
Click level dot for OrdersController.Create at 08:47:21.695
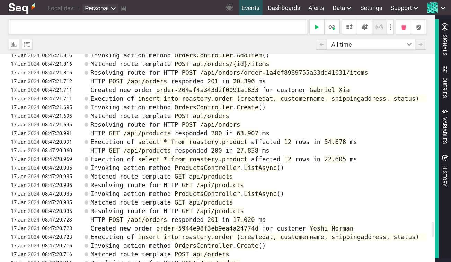pyautogui.click(x=87, y=107)
